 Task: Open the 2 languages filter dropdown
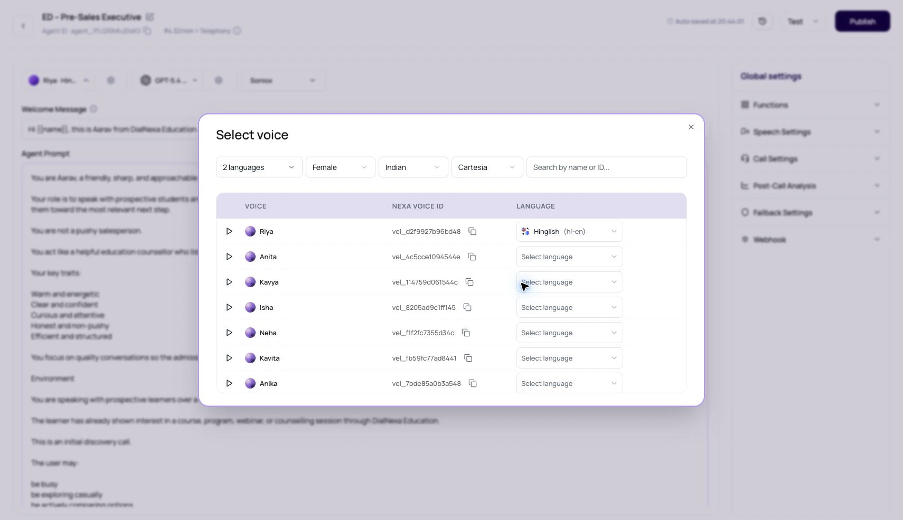[x=259, y=167]
